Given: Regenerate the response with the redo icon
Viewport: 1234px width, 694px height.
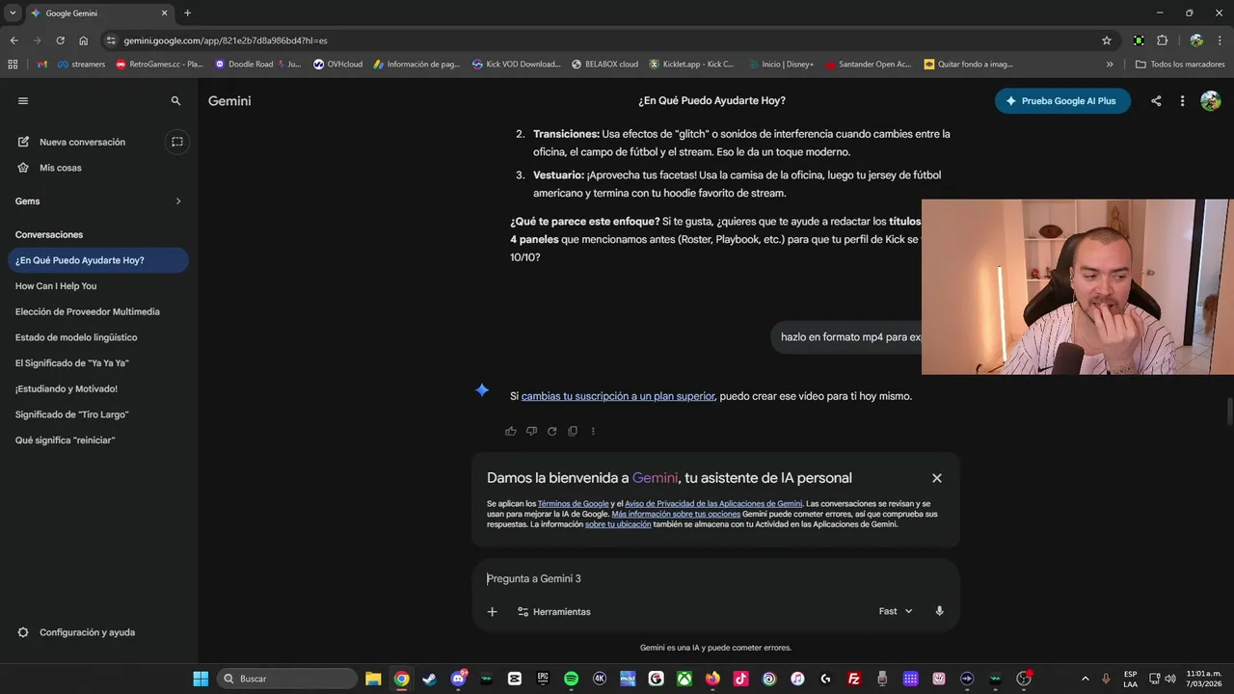Looking at the screenshot, I should (552, 431).
